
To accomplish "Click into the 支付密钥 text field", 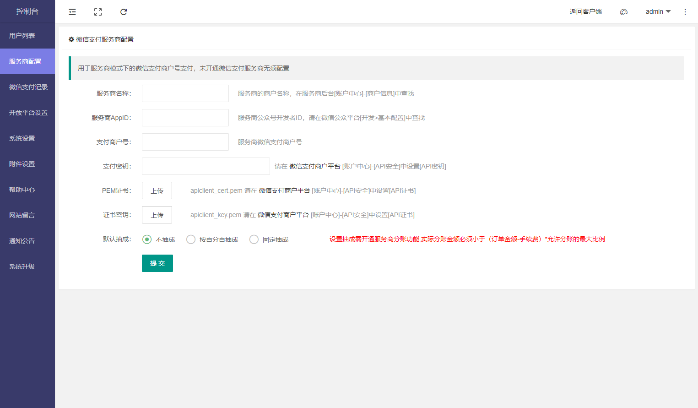I will coord(206,166).
